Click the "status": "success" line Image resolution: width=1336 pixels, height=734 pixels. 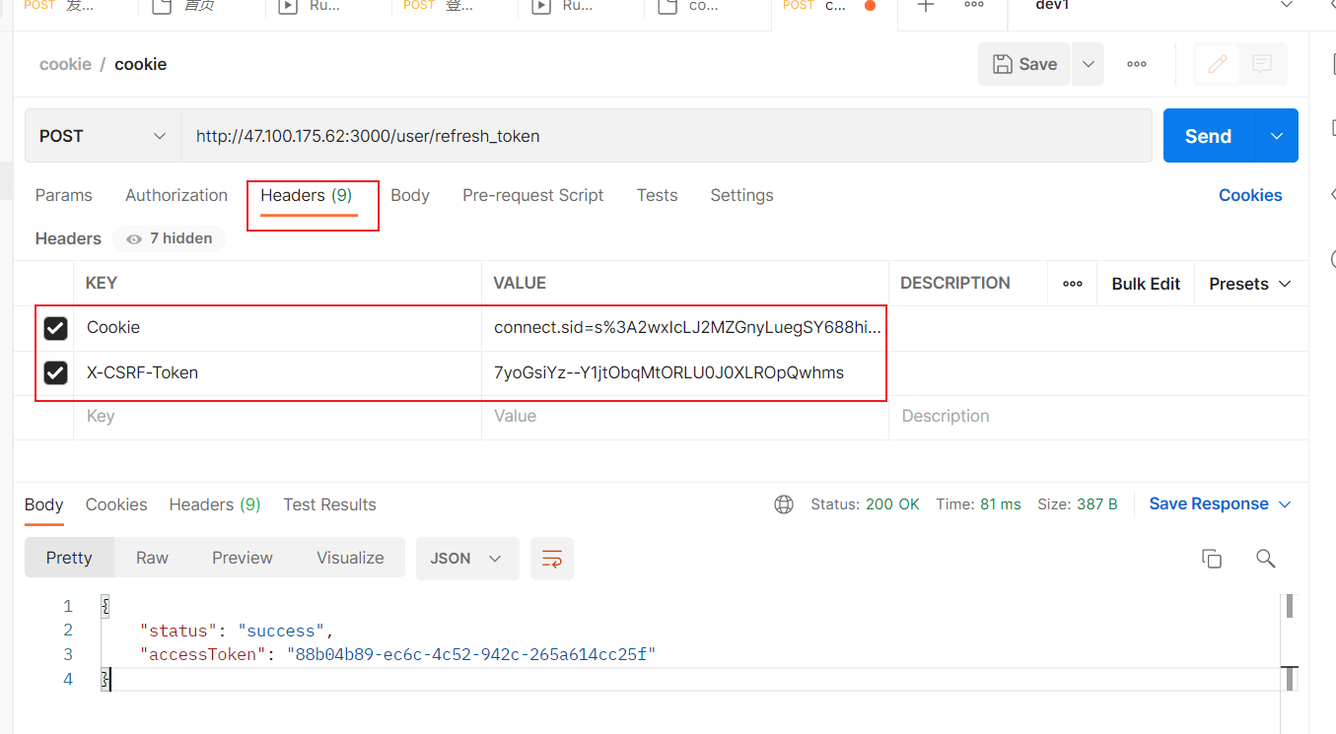point(238,631)
